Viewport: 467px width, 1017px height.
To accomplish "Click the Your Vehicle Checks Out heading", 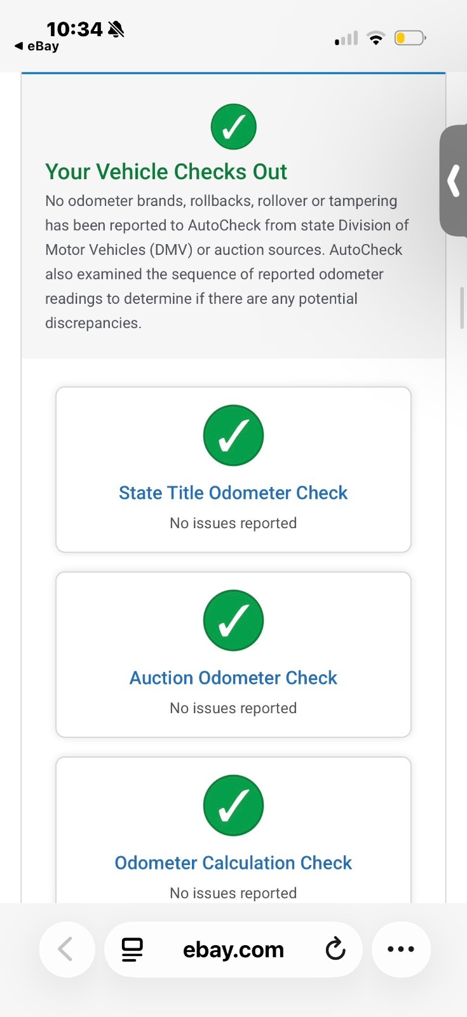I will point(166,172).
